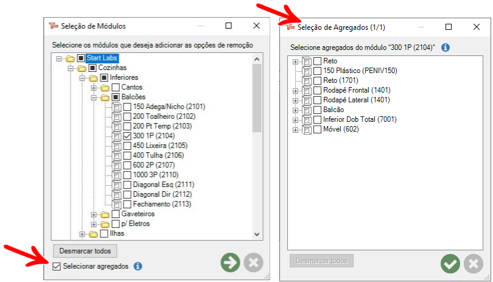Click module tree scroll up arrow
493x282 pixels.
coord(257,59)
